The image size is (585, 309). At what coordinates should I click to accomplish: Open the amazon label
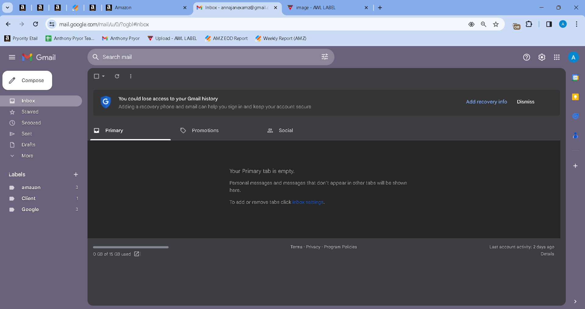(41, 187)
